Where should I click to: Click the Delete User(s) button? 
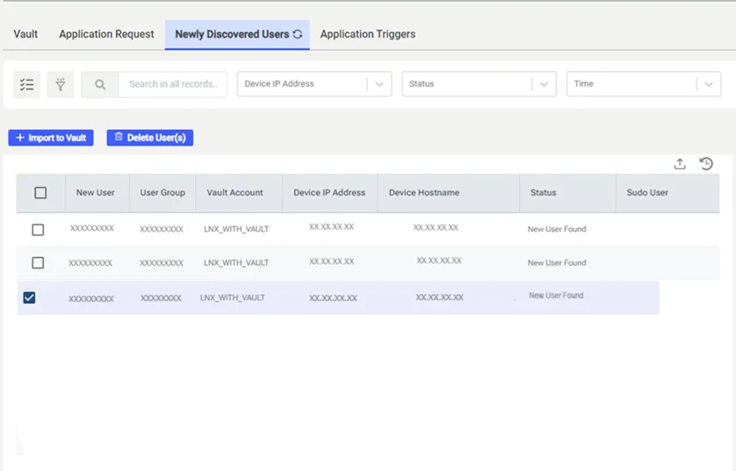tap(149, 138)
